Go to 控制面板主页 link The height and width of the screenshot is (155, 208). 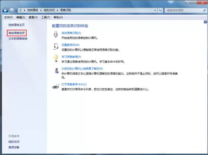click(x=16, y=25)
